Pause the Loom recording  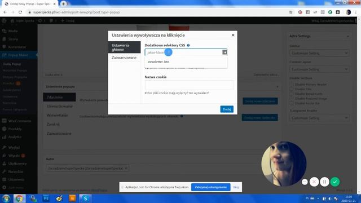point(324,182)
